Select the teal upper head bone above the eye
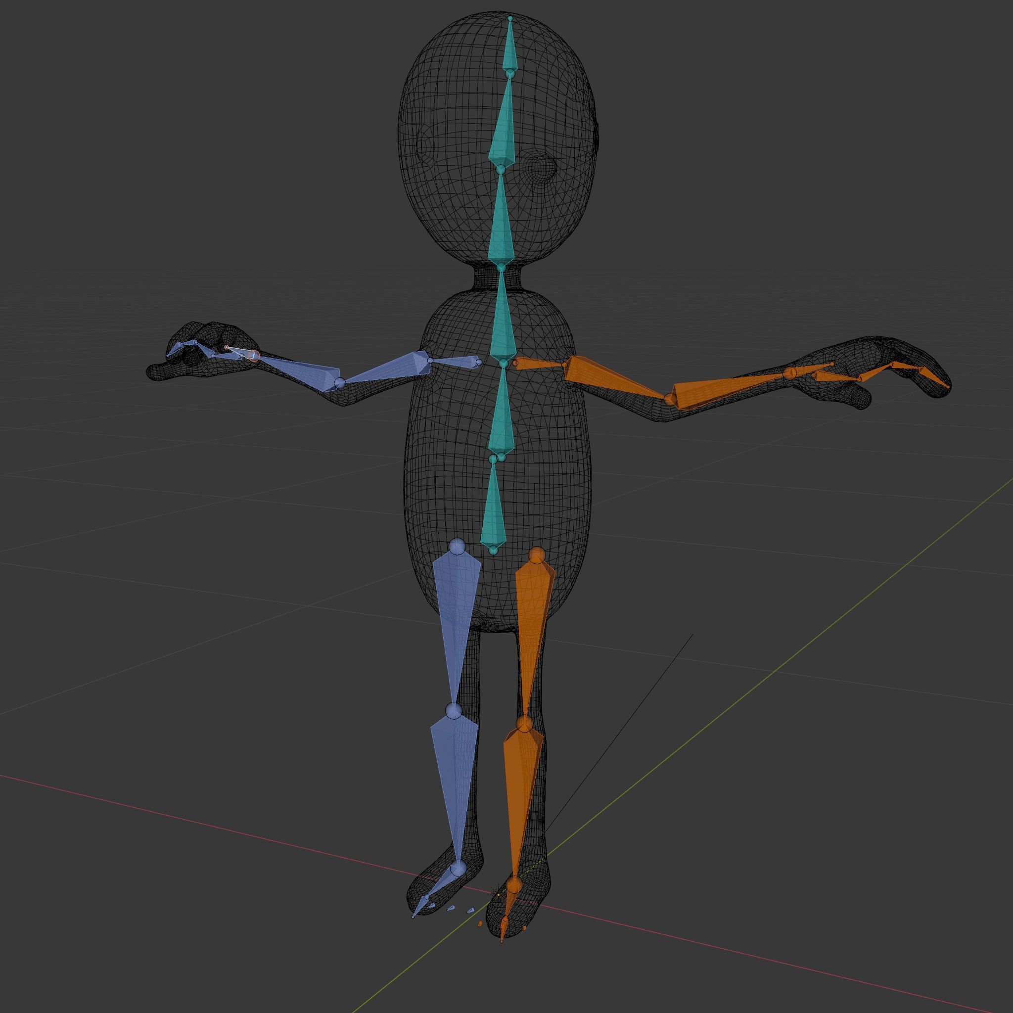Viewport: 1013px width, 1013px height. pos(504,123)
